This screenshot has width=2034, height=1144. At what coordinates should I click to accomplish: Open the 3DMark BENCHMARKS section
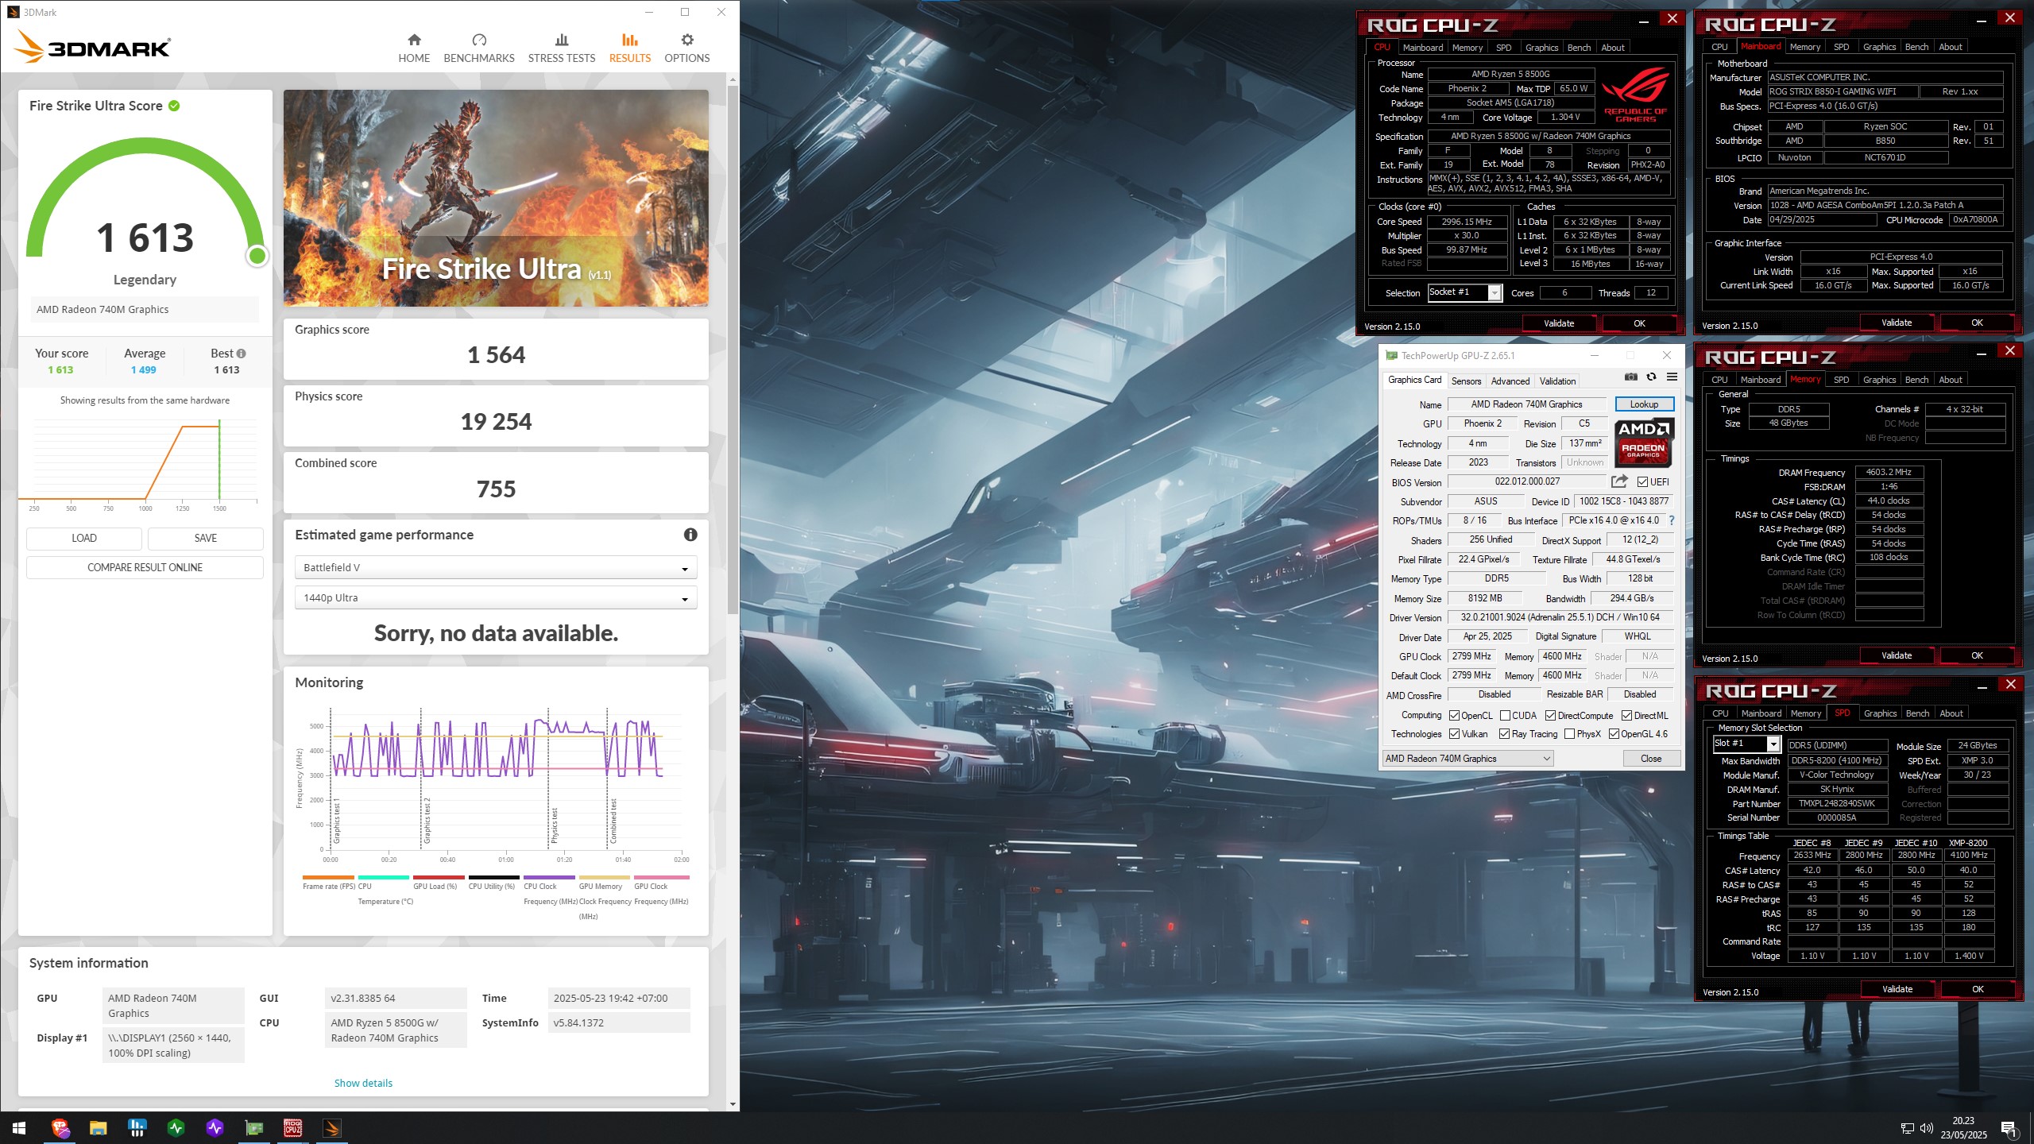[479, 48]
